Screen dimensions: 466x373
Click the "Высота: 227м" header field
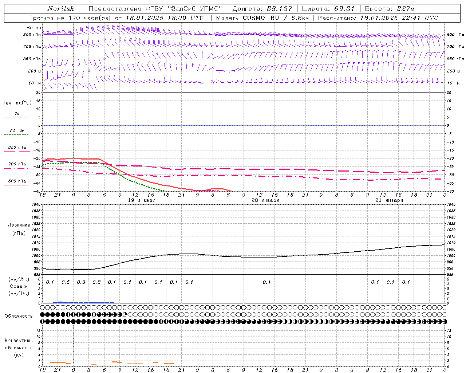pyautogui.click(x=390, y=9)
